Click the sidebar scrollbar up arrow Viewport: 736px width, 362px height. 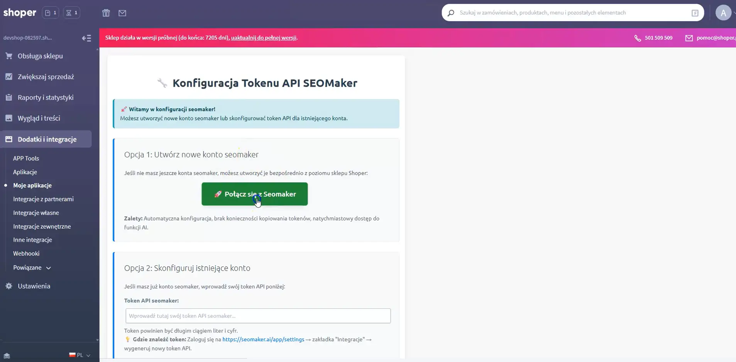click(x=97, y=49)
